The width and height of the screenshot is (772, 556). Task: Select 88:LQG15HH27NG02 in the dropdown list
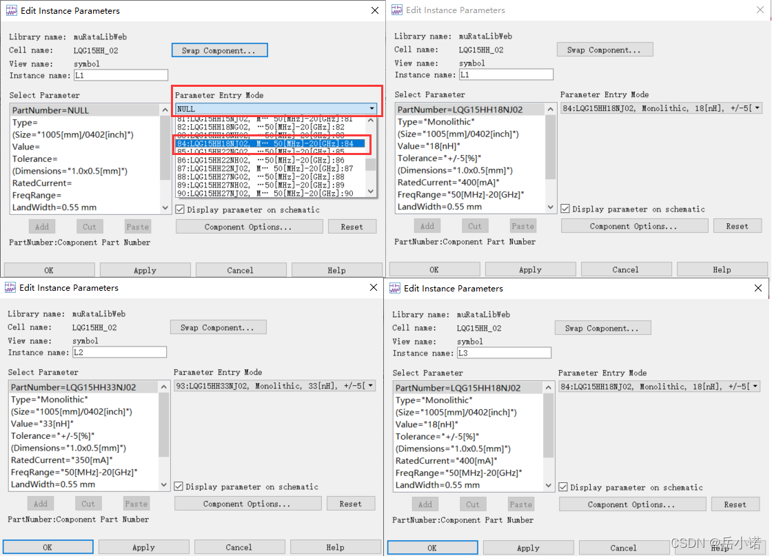coord(270,176)
